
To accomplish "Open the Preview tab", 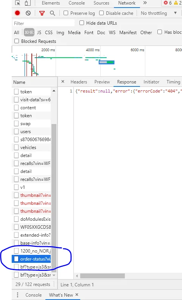I will click(102, 82).
